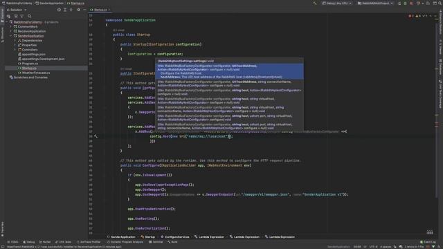Click the green Debug bug icon in toolbar
Viewport: 443px width, 249px height.
(405, 3)
